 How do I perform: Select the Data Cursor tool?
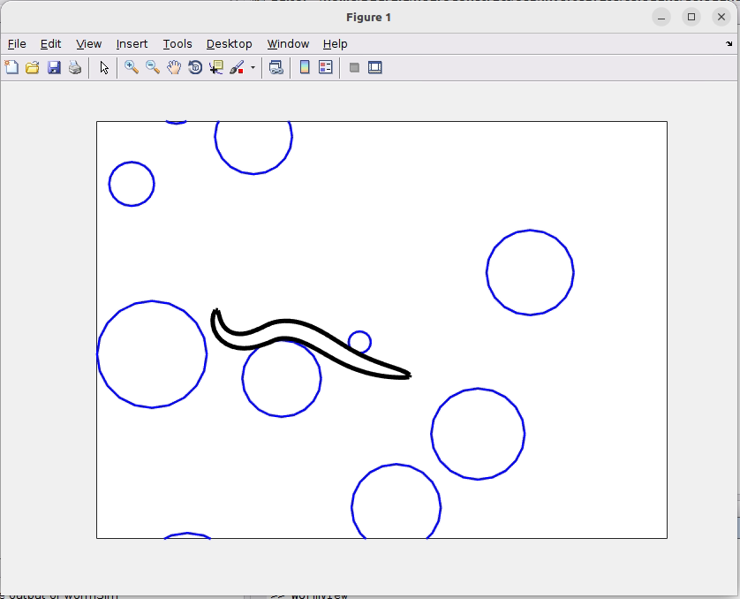(216, 67)
